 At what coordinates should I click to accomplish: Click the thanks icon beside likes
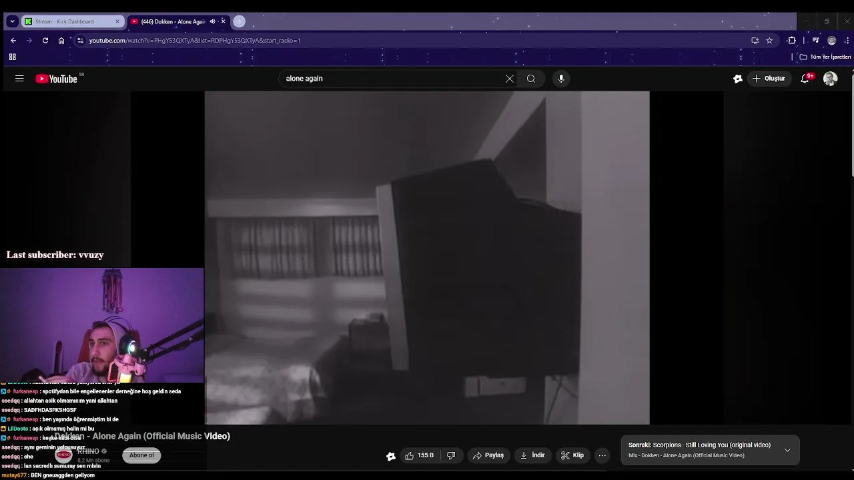click(x=391, y=456)
